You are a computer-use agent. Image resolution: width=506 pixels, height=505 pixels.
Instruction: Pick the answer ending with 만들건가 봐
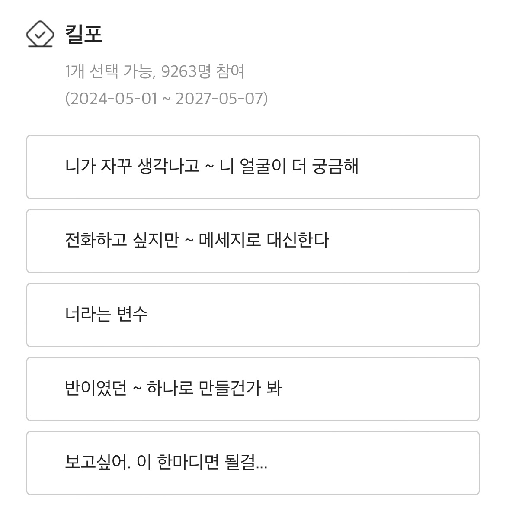point(253,389)
